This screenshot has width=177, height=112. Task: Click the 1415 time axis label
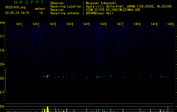point(86,24)
